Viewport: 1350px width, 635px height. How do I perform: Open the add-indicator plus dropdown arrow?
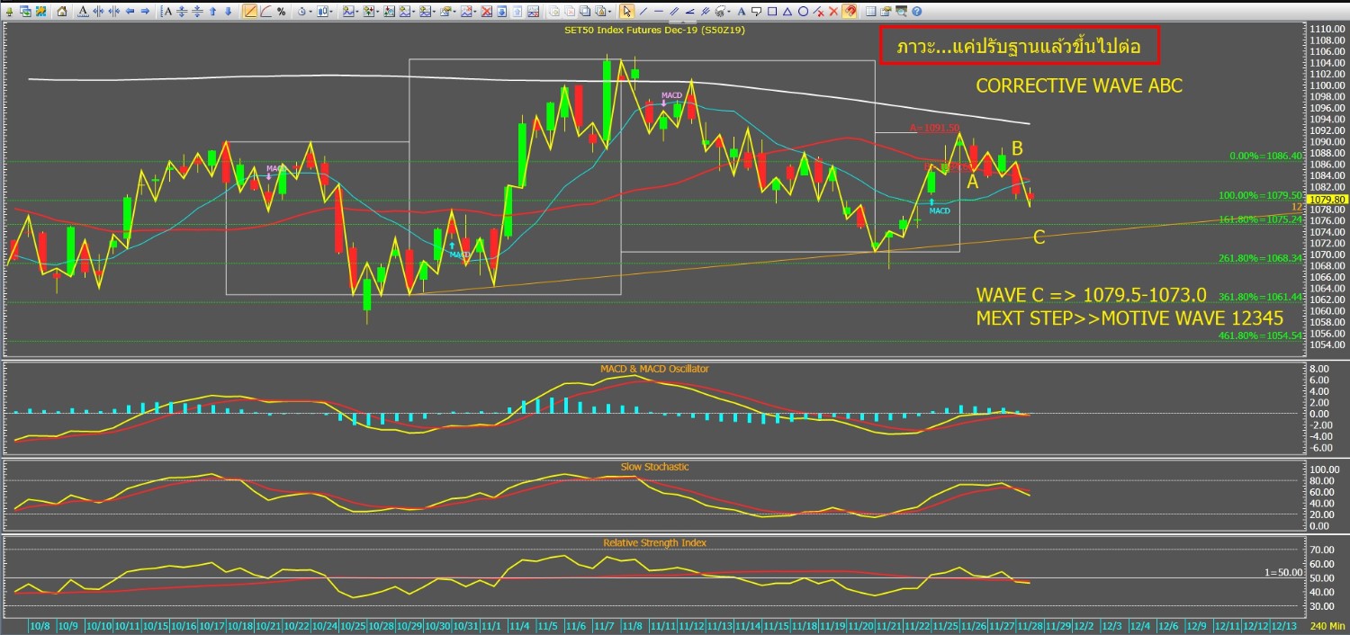click(x=378, y=12)
